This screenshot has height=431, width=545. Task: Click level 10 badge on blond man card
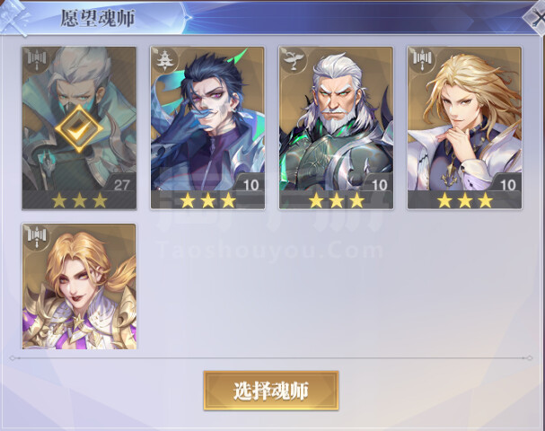(507, 185)
